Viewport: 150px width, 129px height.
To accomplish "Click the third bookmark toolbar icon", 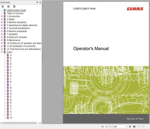I will pyautogui.click(x=14, y=7).
